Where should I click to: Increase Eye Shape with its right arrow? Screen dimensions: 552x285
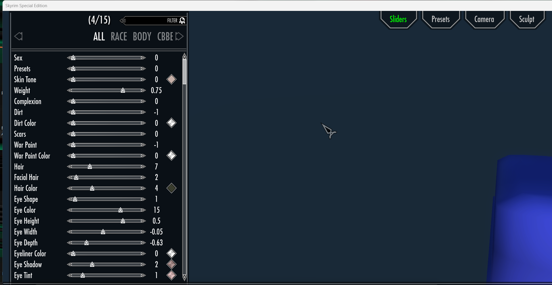[x=143, y=200]
